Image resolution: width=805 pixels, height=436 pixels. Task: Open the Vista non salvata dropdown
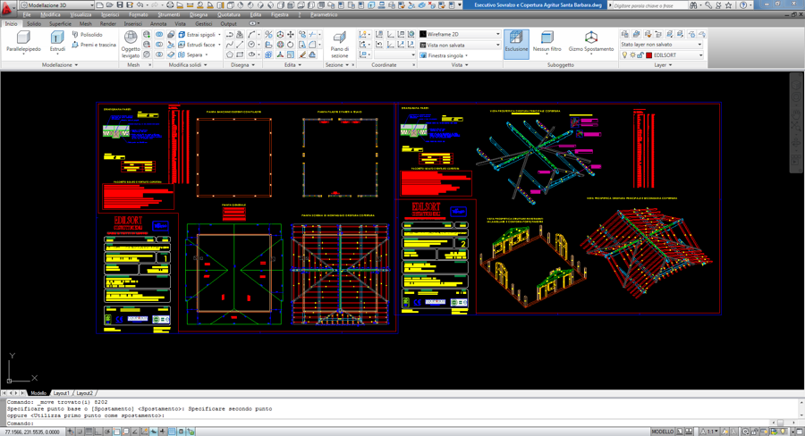[460, 45]
